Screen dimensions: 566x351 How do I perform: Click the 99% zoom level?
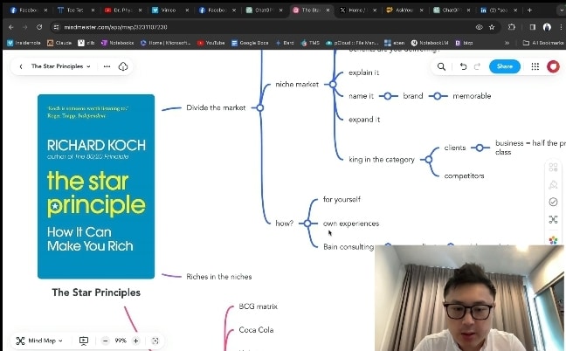(121, 341)
